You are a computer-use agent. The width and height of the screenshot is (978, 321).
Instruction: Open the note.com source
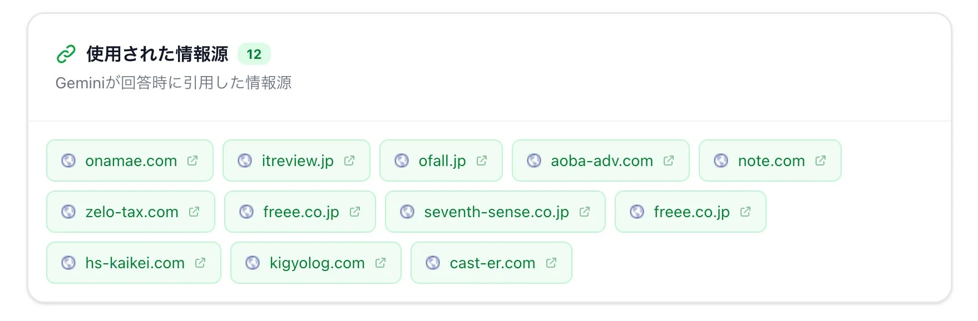point(770,160)
